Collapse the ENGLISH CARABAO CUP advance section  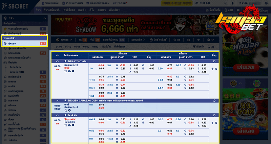tap(57, 100)
